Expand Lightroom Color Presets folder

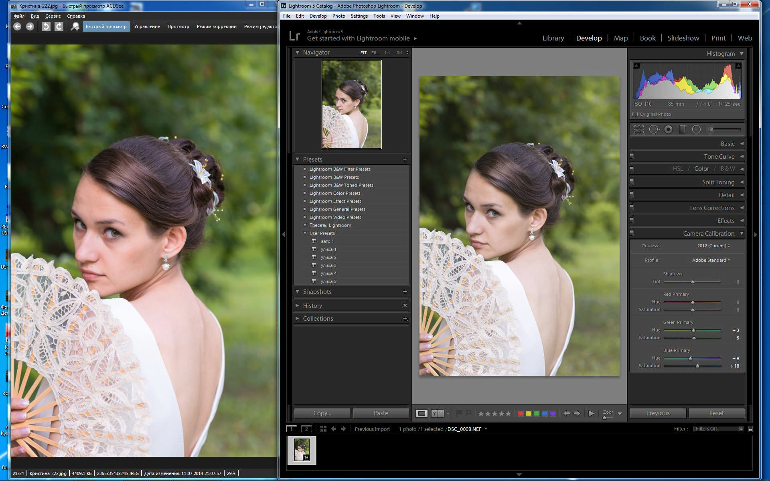click(305, 193)
